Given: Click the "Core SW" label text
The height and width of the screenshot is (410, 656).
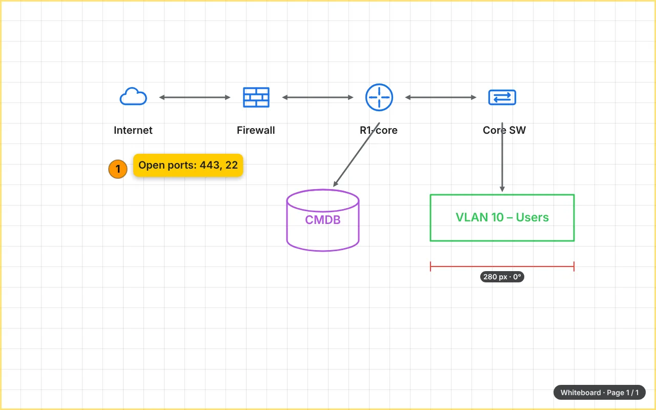Looking at the screenshot, I should point(504,130).
